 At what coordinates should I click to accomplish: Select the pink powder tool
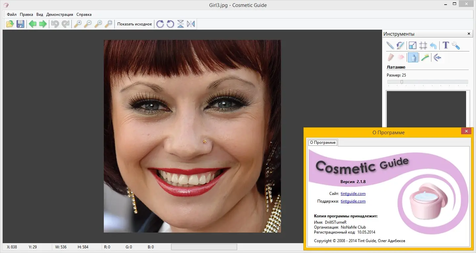point(401,58)
